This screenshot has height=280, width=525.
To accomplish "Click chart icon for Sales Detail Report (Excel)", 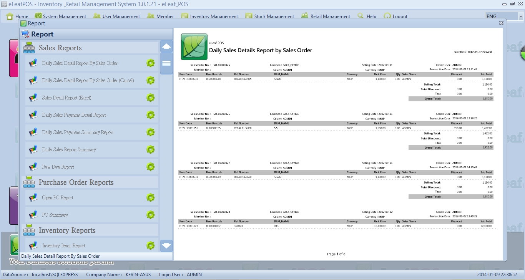I will [33, 98].
